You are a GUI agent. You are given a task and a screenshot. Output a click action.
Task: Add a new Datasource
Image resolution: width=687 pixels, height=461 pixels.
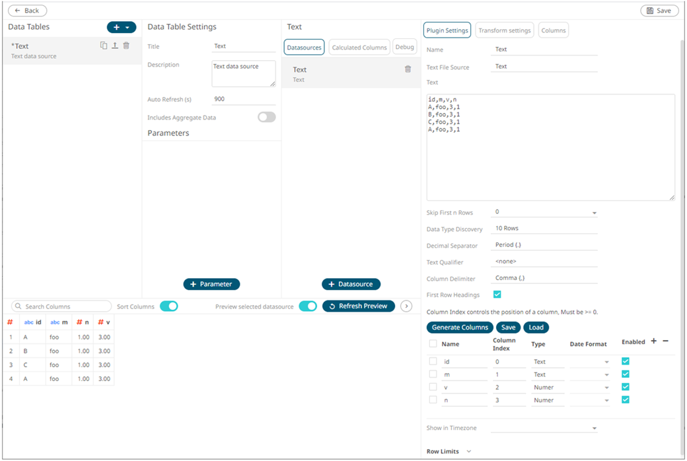[x=351, y=284]
